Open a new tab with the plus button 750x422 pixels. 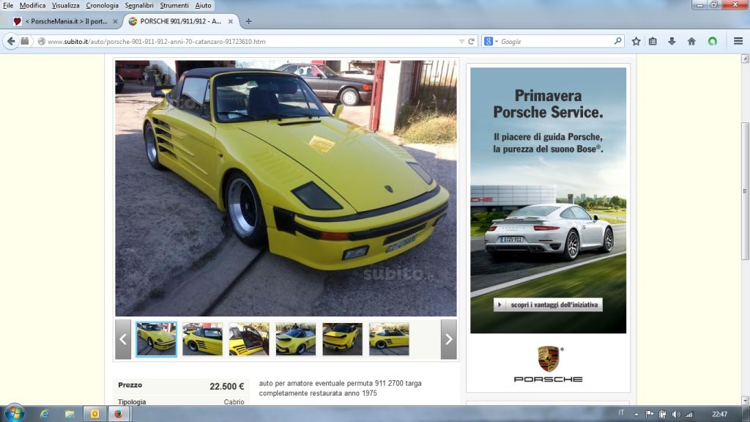point(248,21)
